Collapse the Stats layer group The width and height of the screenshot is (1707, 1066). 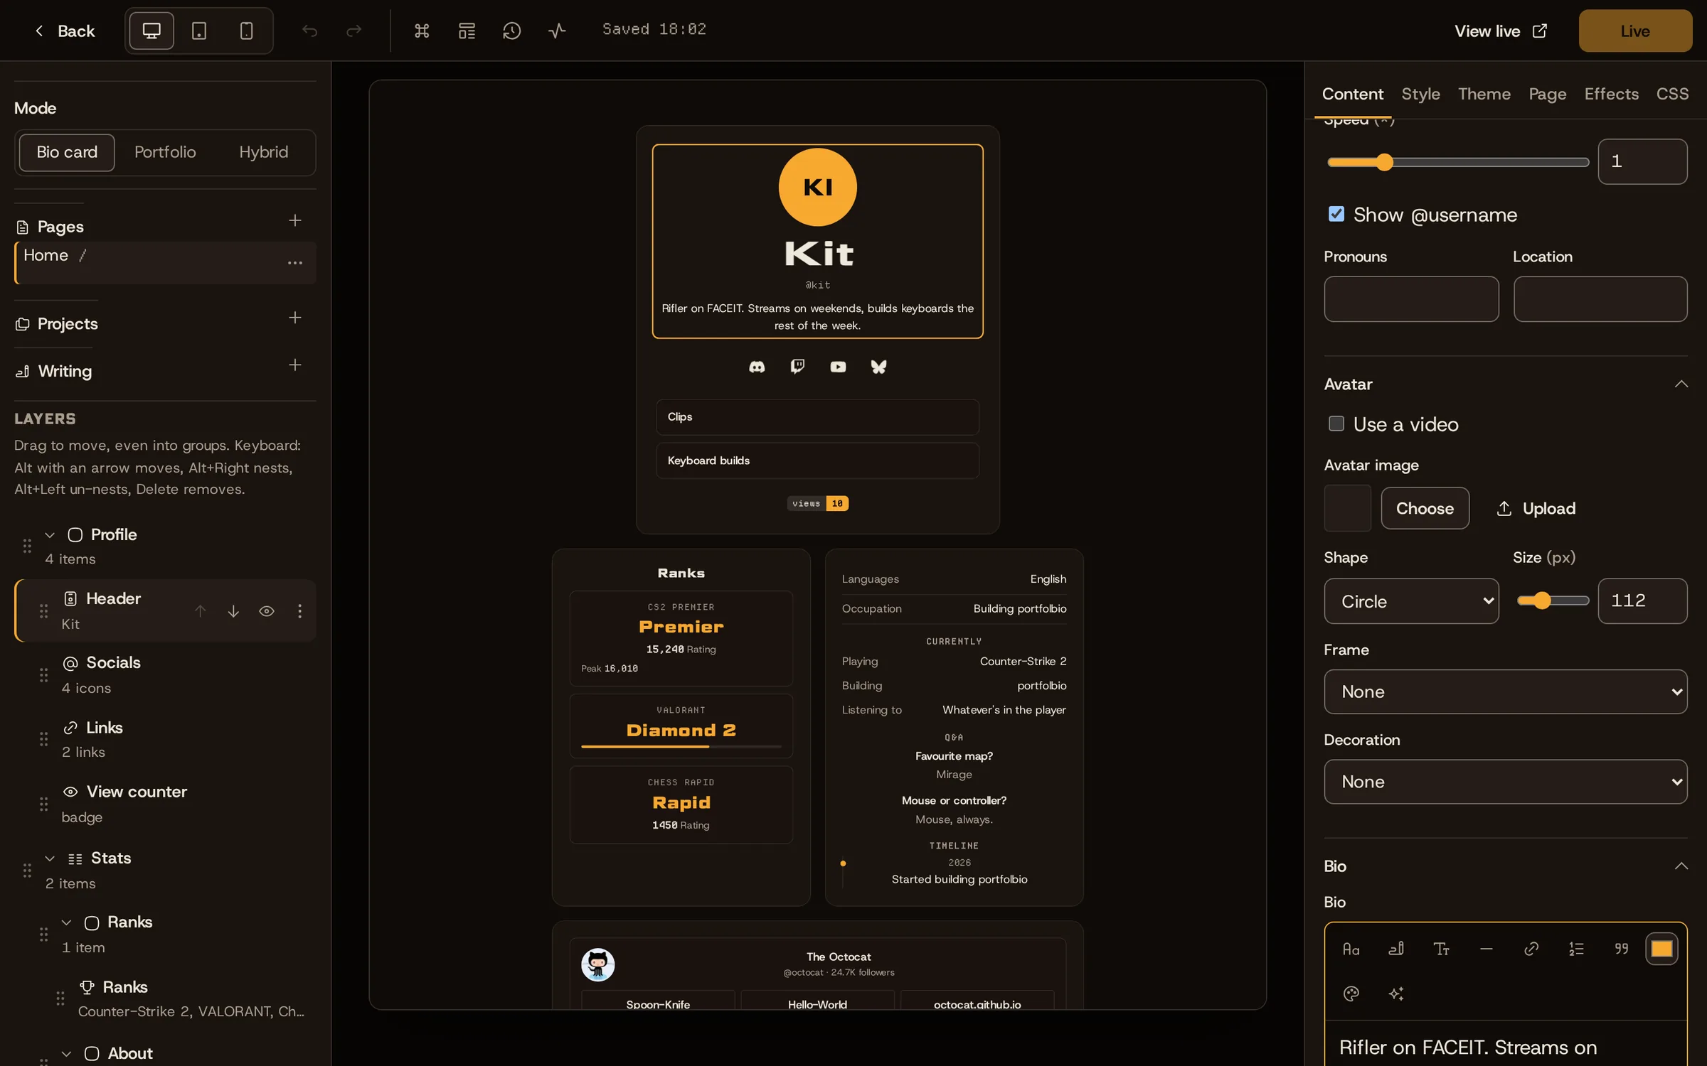coord(50,858)
